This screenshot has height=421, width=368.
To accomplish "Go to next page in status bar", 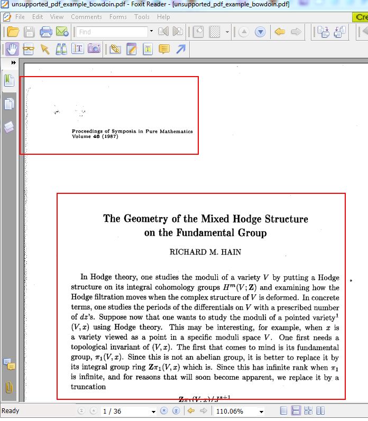I will tap(164, 411).
